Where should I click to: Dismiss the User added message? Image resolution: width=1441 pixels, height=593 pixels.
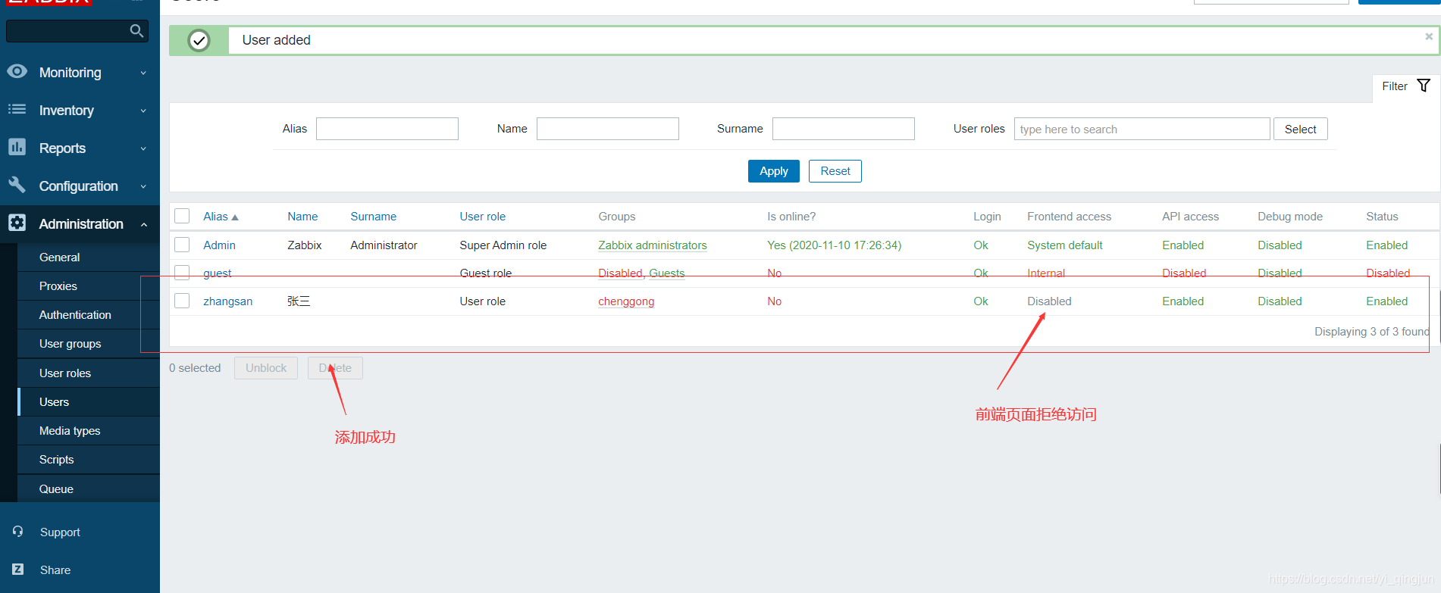[1429, 36]
